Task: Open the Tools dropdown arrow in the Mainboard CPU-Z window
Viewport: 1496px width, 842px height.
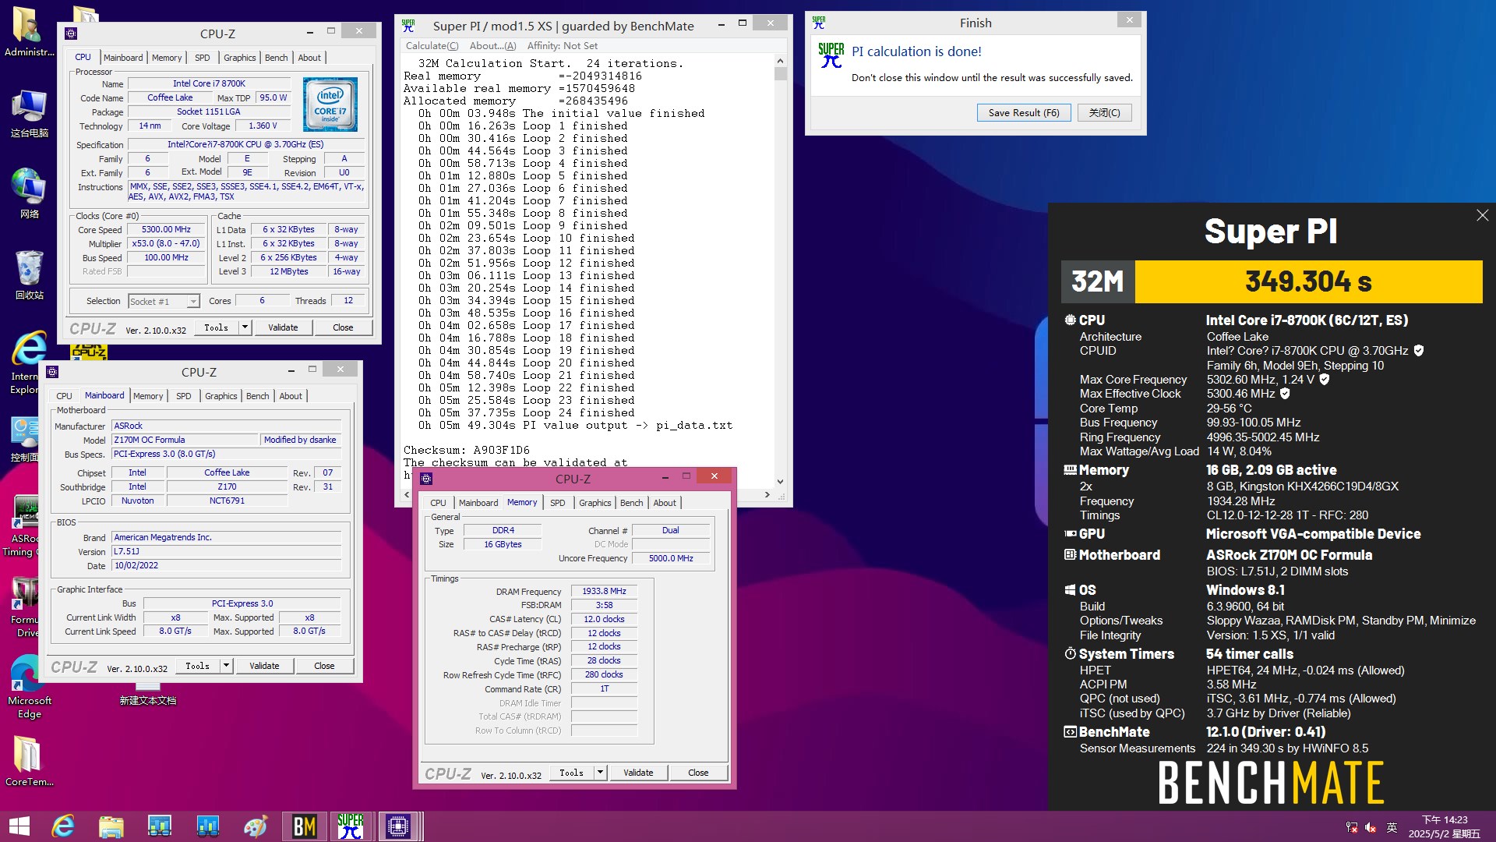Action: click(226, 666)
